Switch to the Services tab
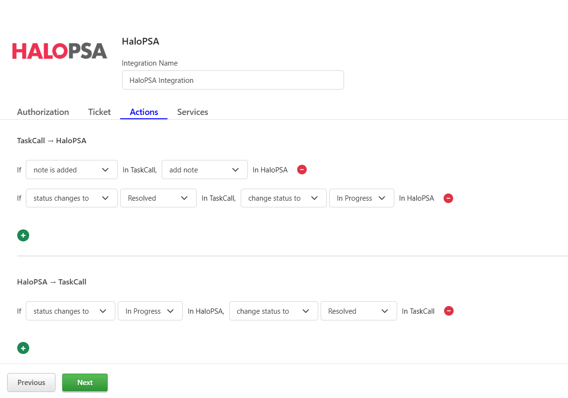568x398 pixels. pos(192,112)
